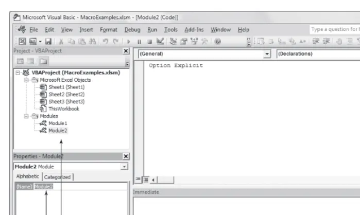Screen dimensions: 360x215
Task: Open the Toolbox toolbar icon
Action: click(x=204, y=42)
